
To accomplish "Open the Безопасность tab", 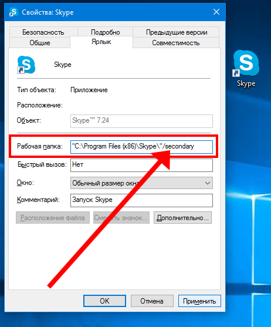I will pos(43,32).
